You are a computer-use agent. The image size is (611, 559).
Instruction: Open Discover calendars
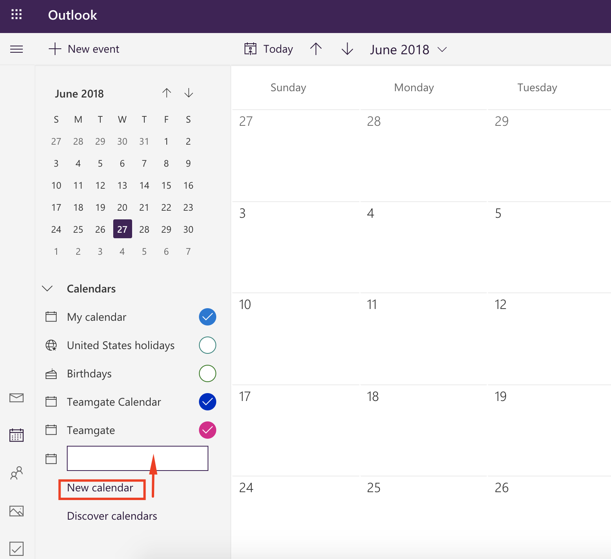coord(112,516)
